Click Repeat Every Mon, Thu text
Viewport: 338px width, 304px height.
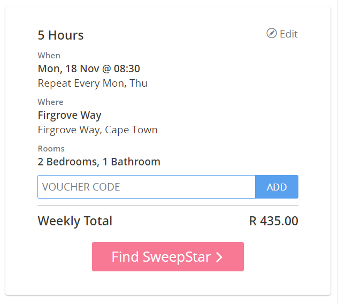(93, 83)
